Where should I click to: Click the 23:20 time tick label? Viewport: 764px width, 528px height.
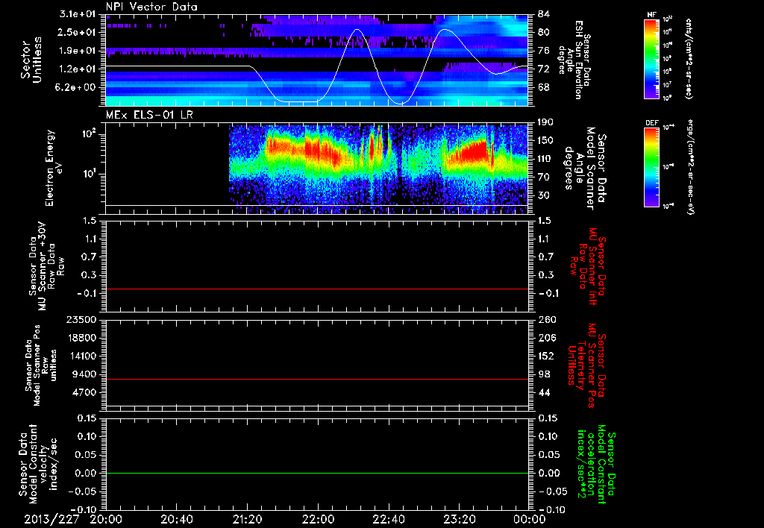pos(459,519)
